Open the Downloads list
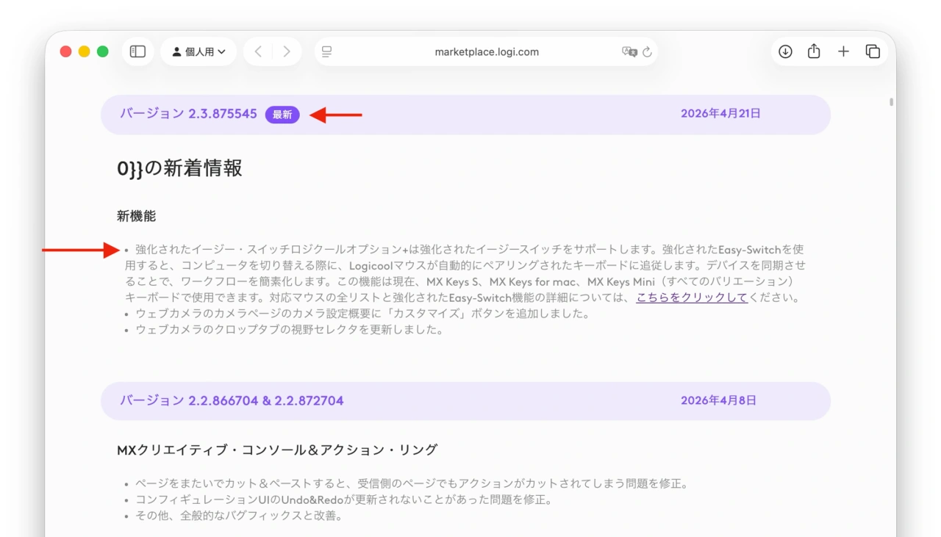Screen dimensions: 941x537 click(x=785, y=51)
